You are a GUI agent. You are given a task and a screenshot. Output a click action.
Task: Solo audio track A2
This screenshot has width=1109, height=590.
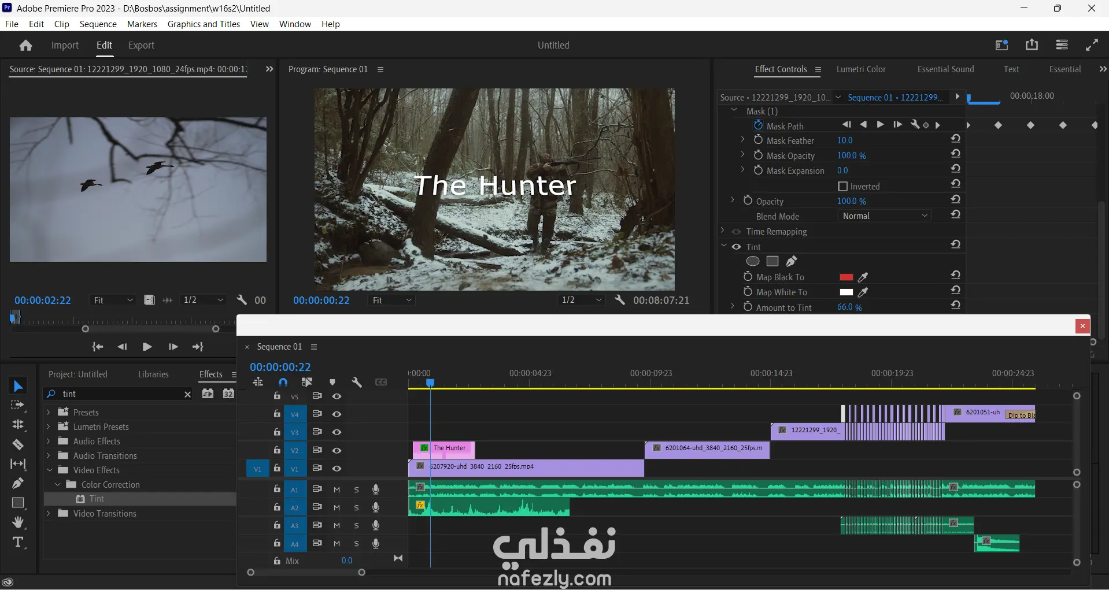click(x=356, y=507)
